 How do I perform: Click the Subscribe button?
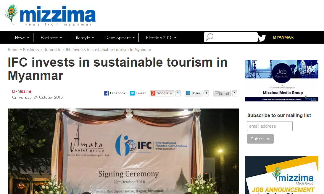[260, 139]
